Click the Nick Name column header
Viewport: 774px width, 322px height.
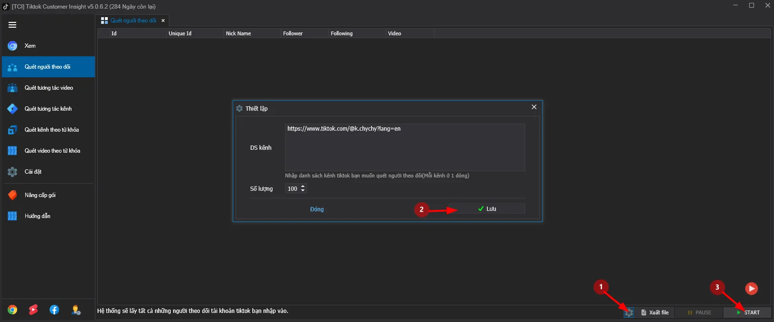(252, 33)
